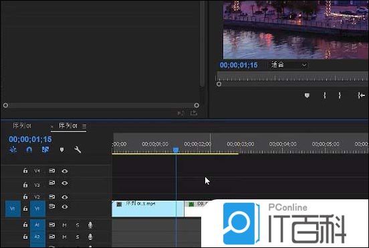The height and width of the screenshot is (248, 369).
Task: Click ruler at 00;00;04;00 mark
Action: tap(283, 144)
